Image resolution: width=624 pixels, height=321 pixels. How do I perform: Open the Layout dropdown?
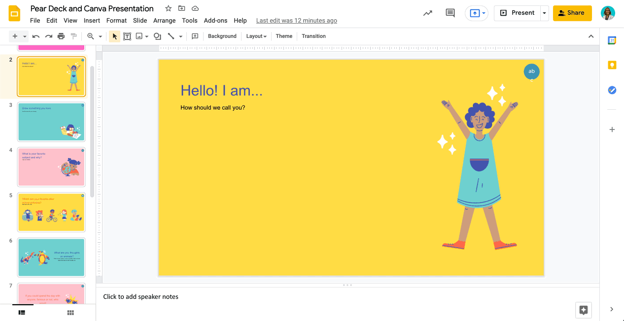256,36
